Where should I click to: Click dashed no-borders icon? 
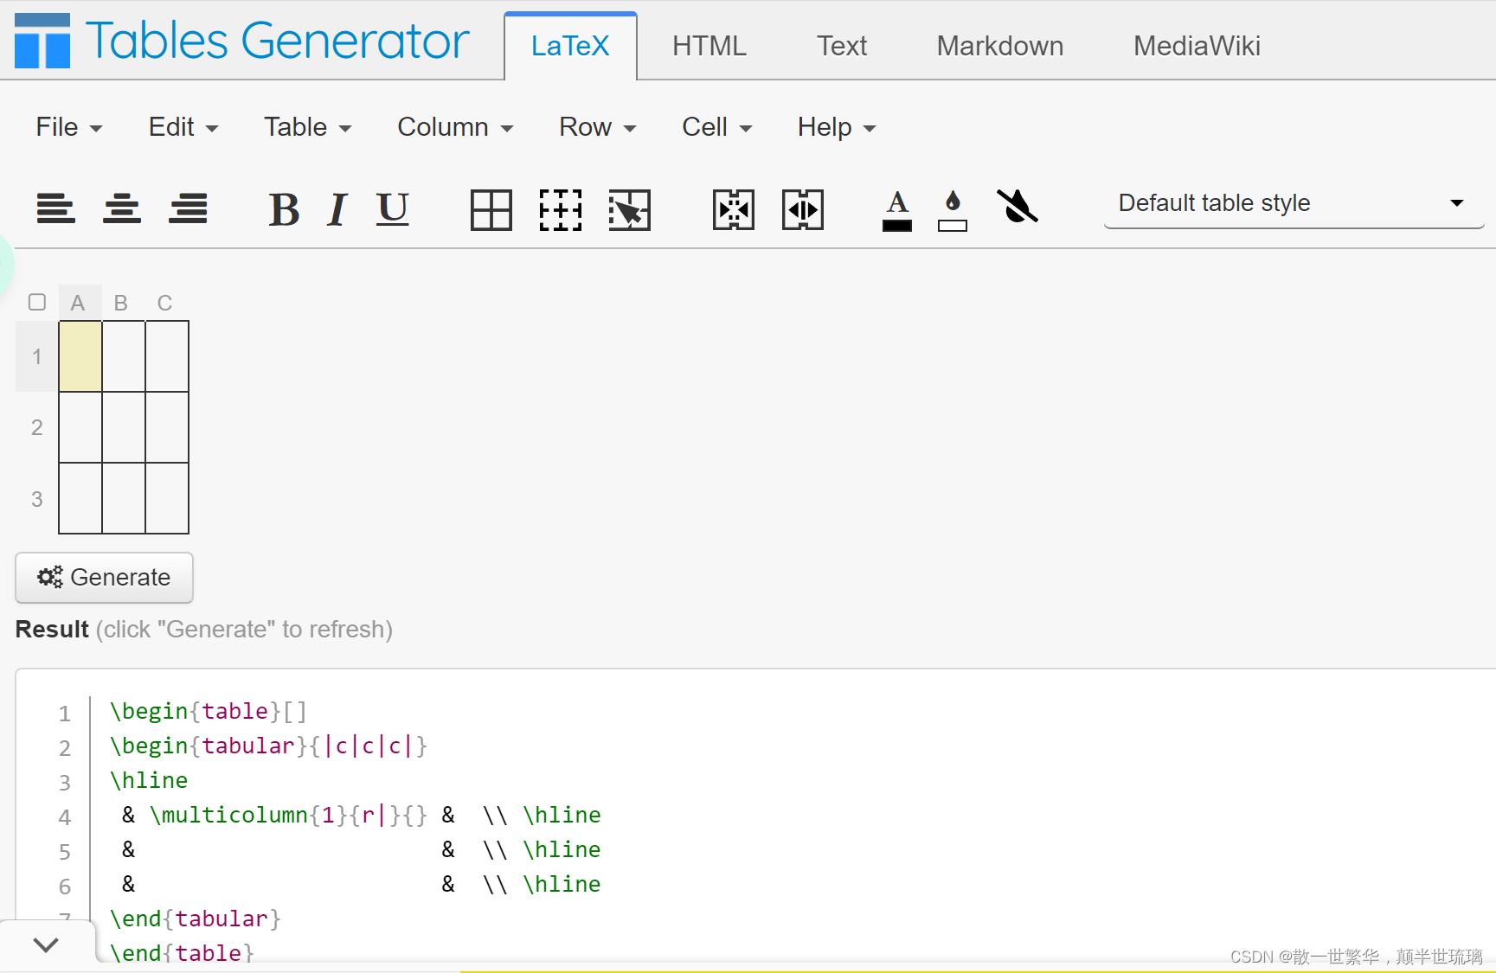tap(561, 209)
